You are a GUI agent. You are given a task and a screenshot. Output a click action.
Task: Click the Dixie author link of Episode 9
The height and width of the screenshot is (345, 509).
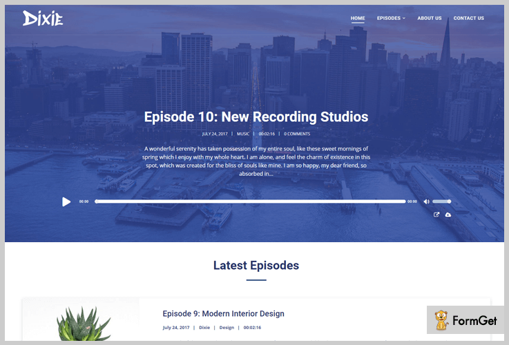click(204, 328)
